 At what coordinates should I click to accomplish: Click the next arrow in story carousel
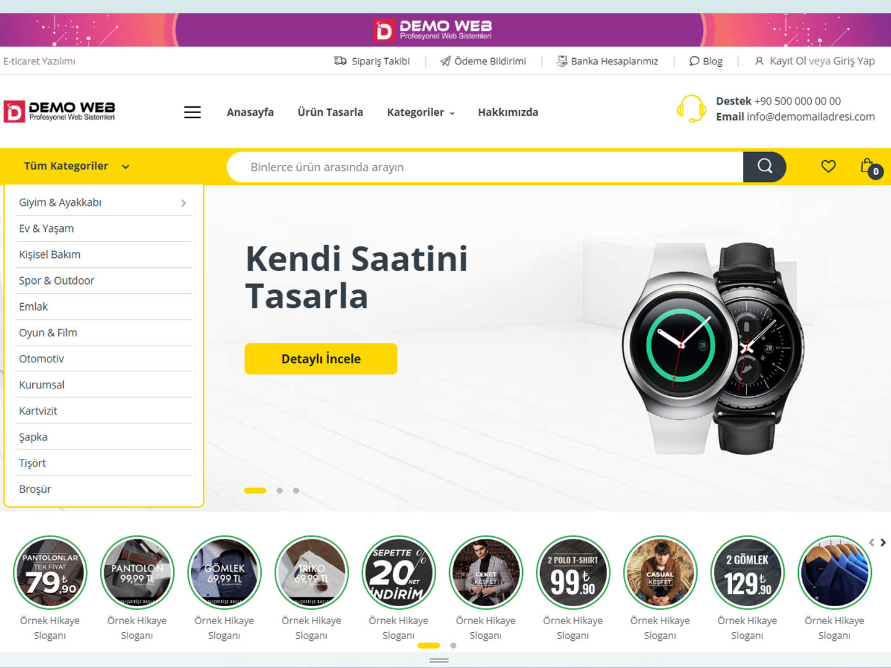coord(884,542)
